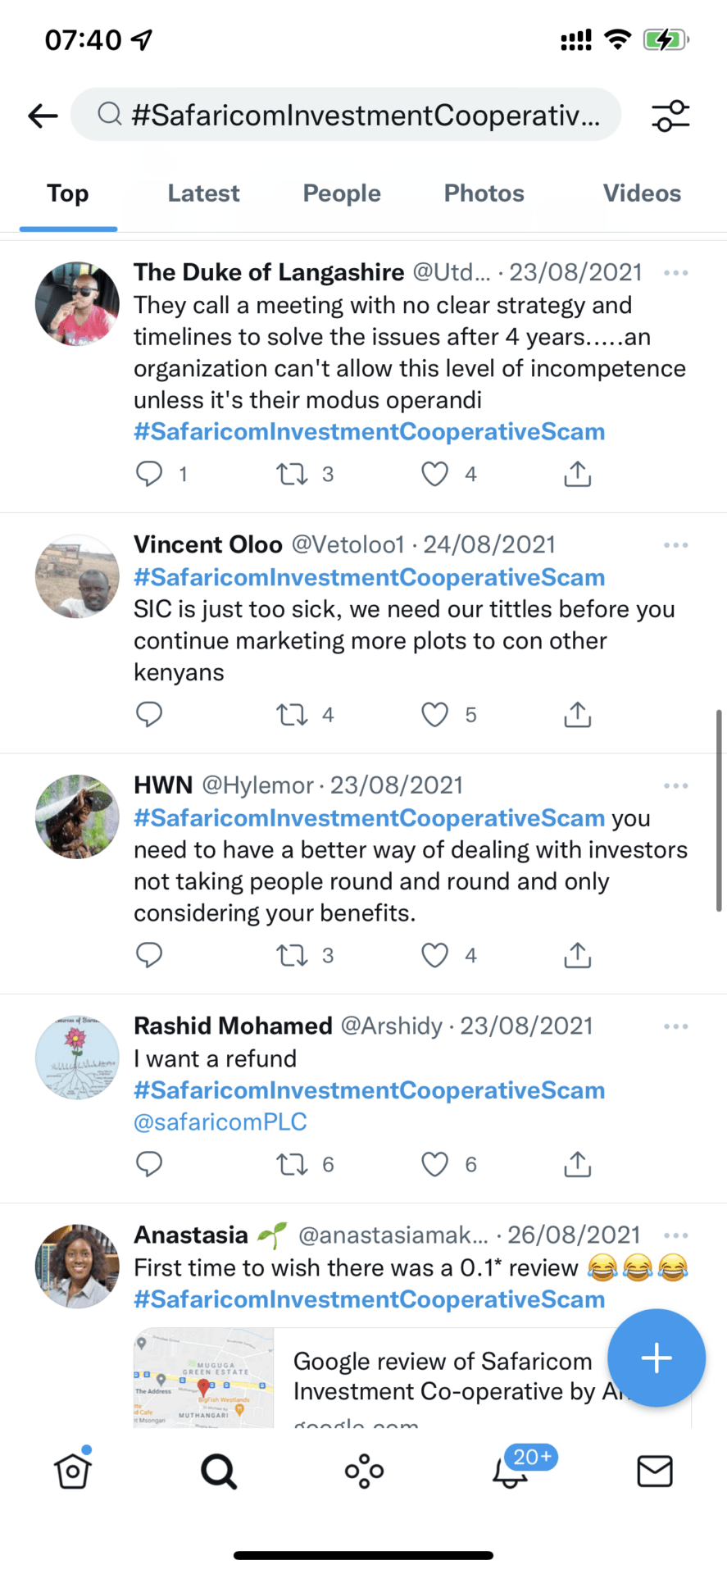Go to Home timeline icon
The width and height of the screenshot is (727, 1574).
73,1472
